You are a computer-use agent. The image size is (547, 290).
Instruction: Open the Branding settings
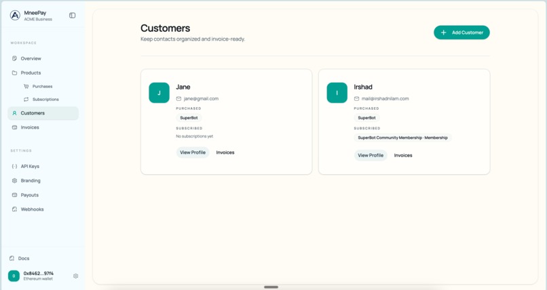point(43,181)
